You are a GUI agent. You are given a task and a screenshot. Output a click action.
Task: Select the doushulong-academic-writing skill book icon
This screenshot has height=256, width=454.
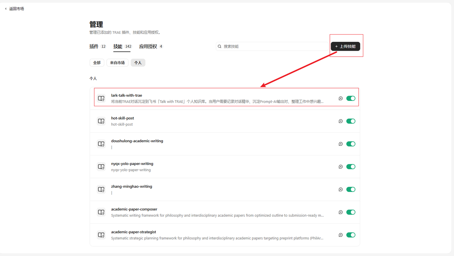pos(101,144)
